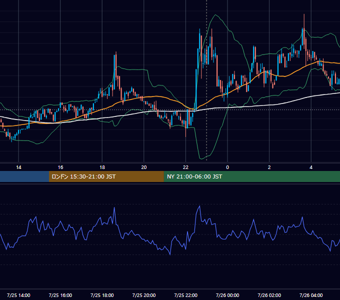Screen dimensions: 340x300
Task: Click the 7/25 22:00 time label
Action: coord(186,295)
